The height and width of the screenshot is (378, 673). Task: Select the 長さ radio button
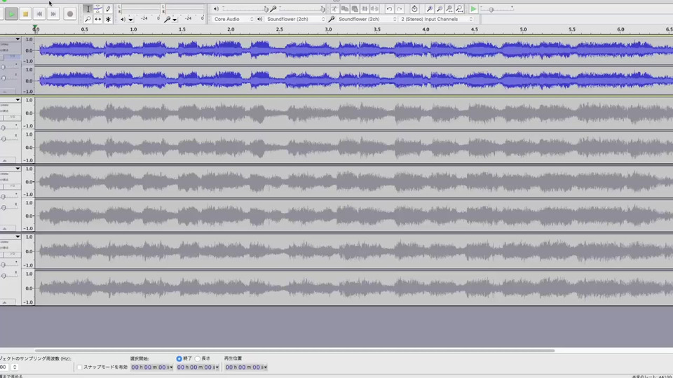click(x=198, y=358)
